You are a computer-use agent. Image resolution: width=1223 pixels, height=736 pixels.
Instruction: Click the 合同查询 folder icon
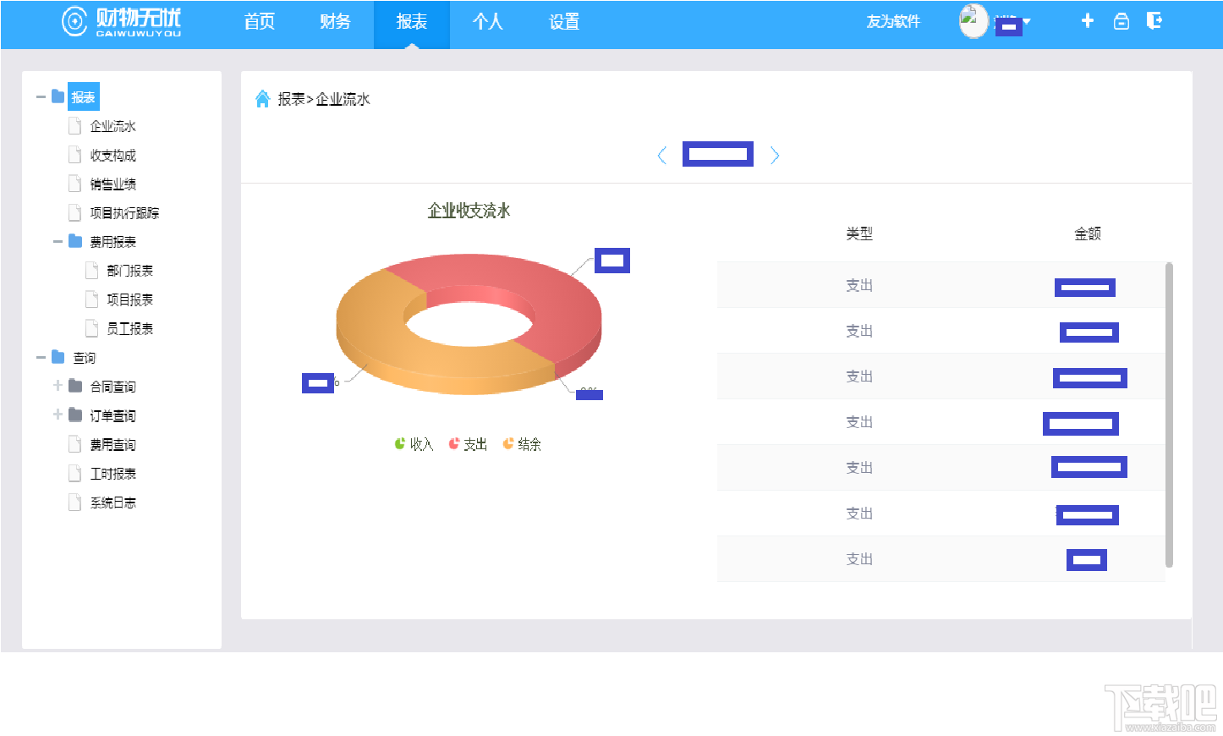(x=75, y=386)
